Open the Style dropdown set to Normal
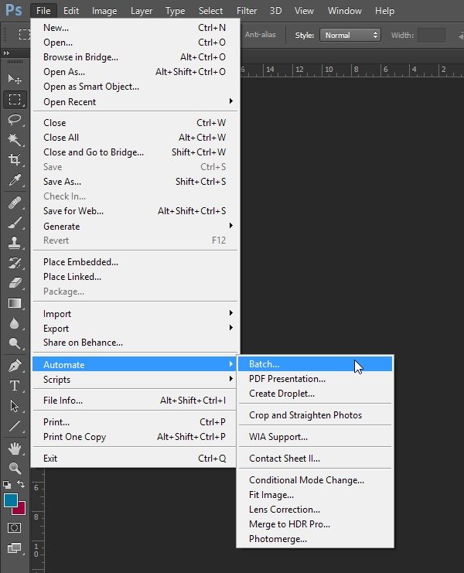This screenshot has width=464, height=573. pyautogui.click(x=350, y=35)
